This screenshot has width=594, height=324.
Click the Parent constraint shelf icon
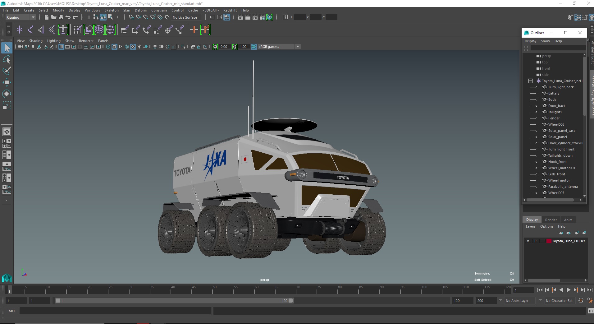coord(125,30)
